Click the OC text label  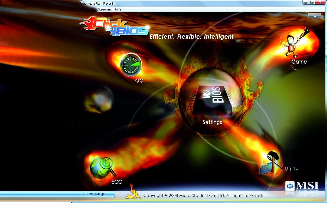point(139,81)
